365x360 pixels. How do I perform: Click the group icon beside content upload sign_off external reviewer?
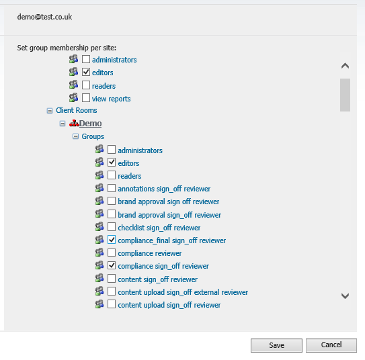[x=99, y=291]
